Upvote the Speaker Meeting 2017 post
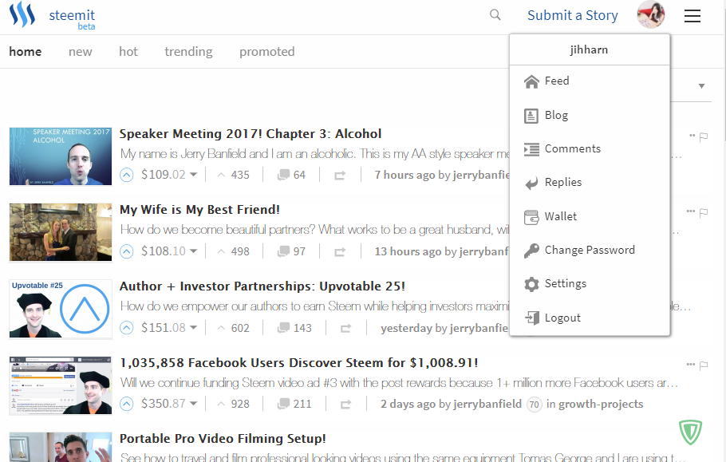 127,175
